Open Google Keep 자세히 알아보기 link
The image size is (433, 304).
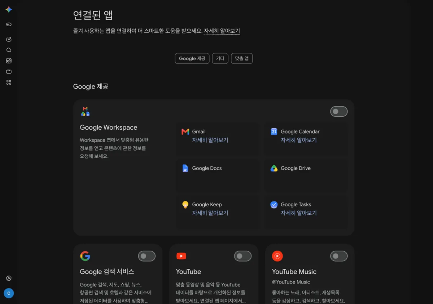click(x=210, y=213)
